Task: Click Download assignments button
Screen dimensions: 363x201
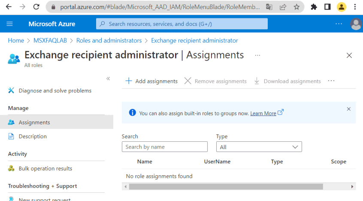Action: (x=287, y=81)
